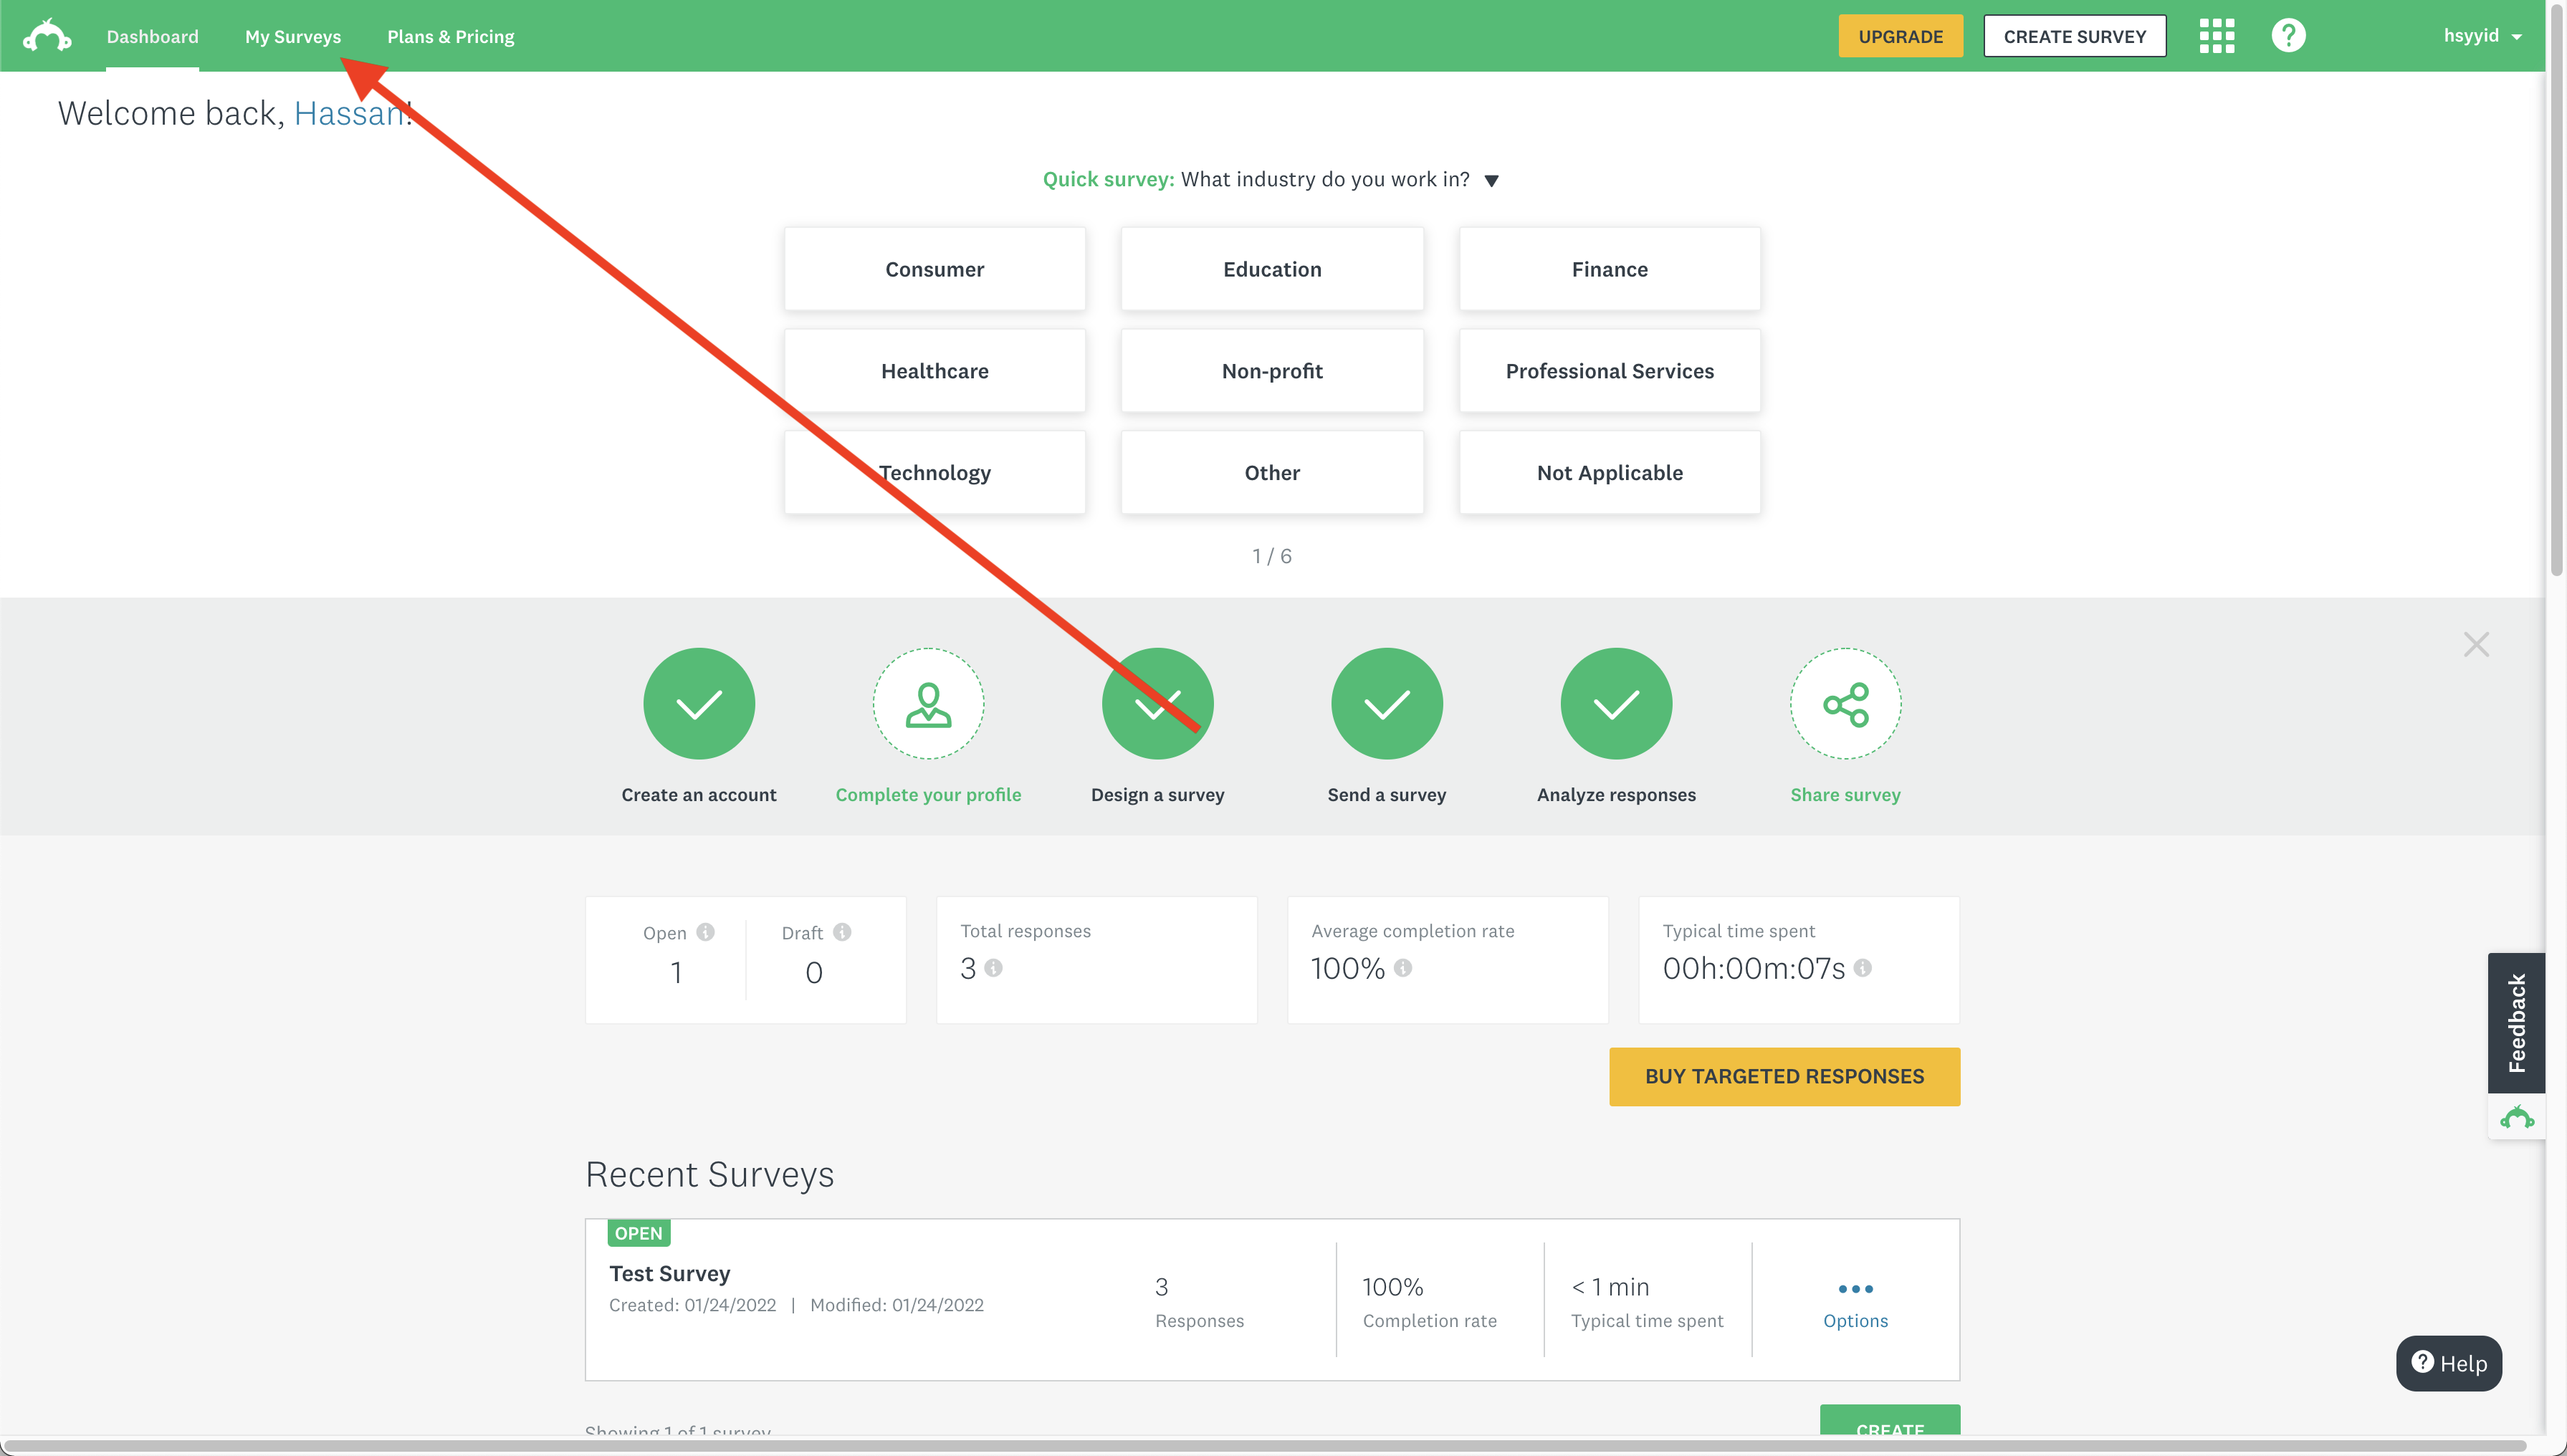Click the Draft info icon

tap(842, 932)
